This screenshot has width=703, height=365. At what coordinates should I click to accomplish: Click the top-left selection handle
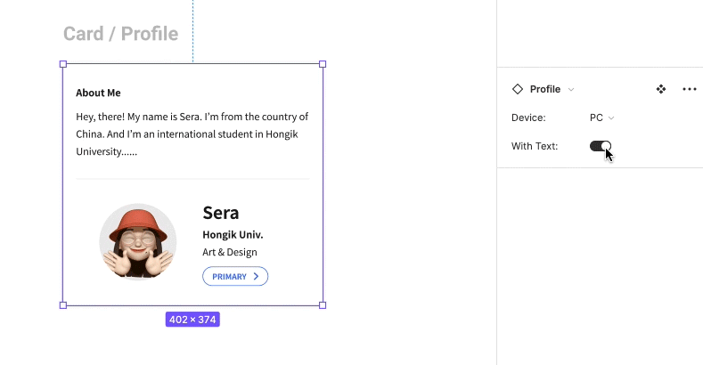click(x=63, y=64)
